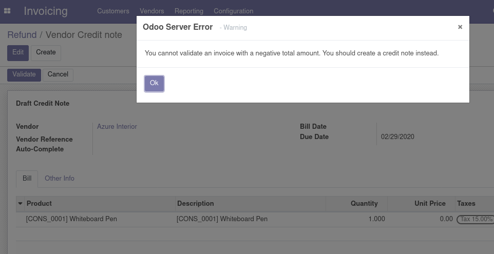The height and width of the screenshot is (254, 494).
Task: Cancel the draft credit note
Action: pos(58,75)
